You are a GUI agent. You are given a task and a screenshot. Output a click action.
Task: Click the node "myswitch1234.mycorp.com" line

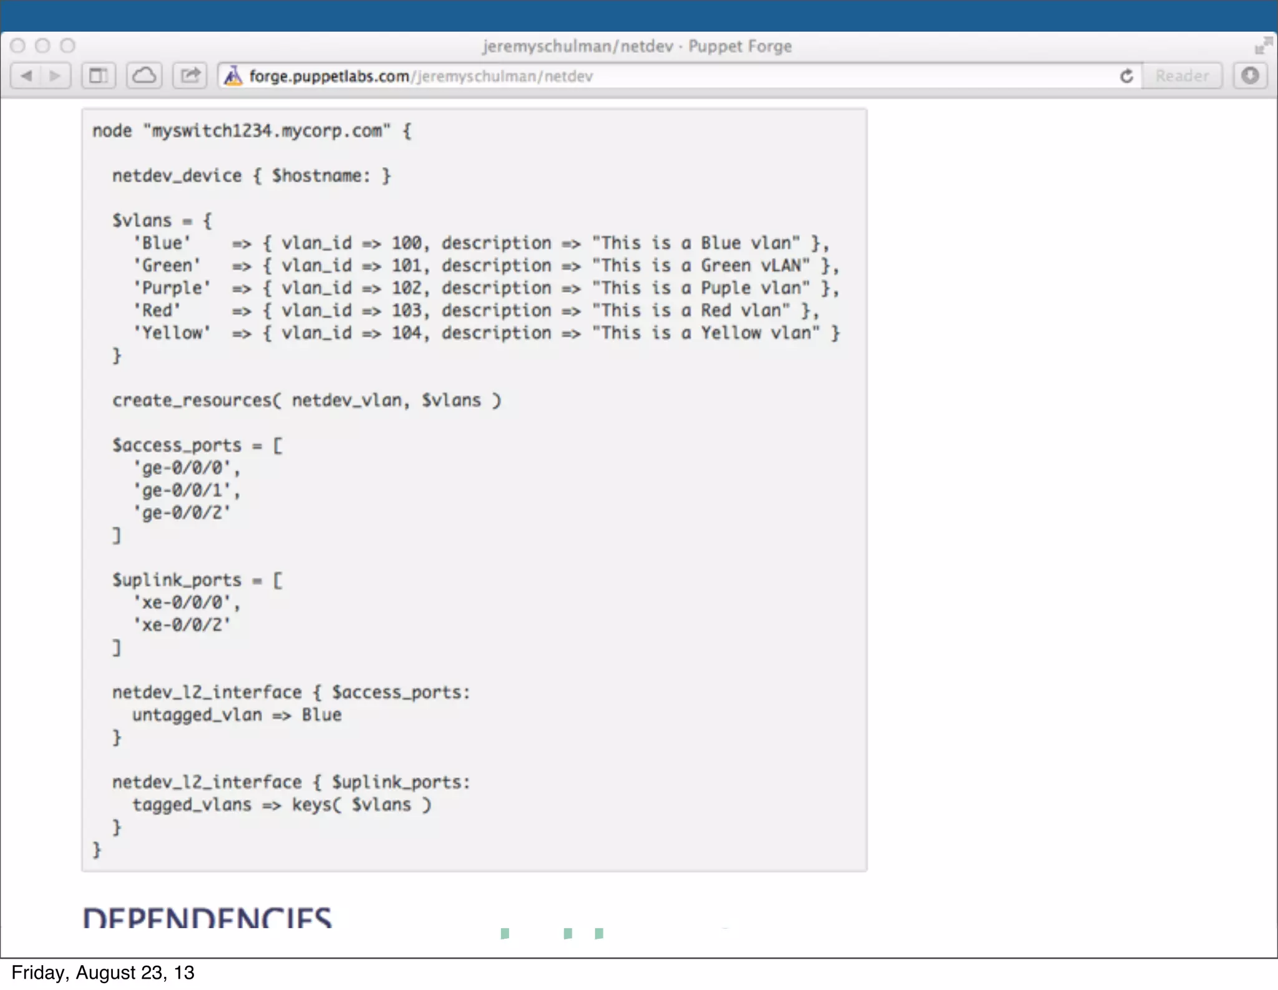point(251,131)
